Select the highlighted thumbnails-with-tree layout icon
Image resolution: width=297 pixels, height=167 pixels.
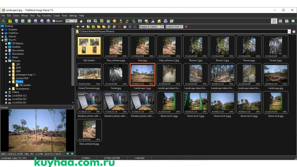274,21
